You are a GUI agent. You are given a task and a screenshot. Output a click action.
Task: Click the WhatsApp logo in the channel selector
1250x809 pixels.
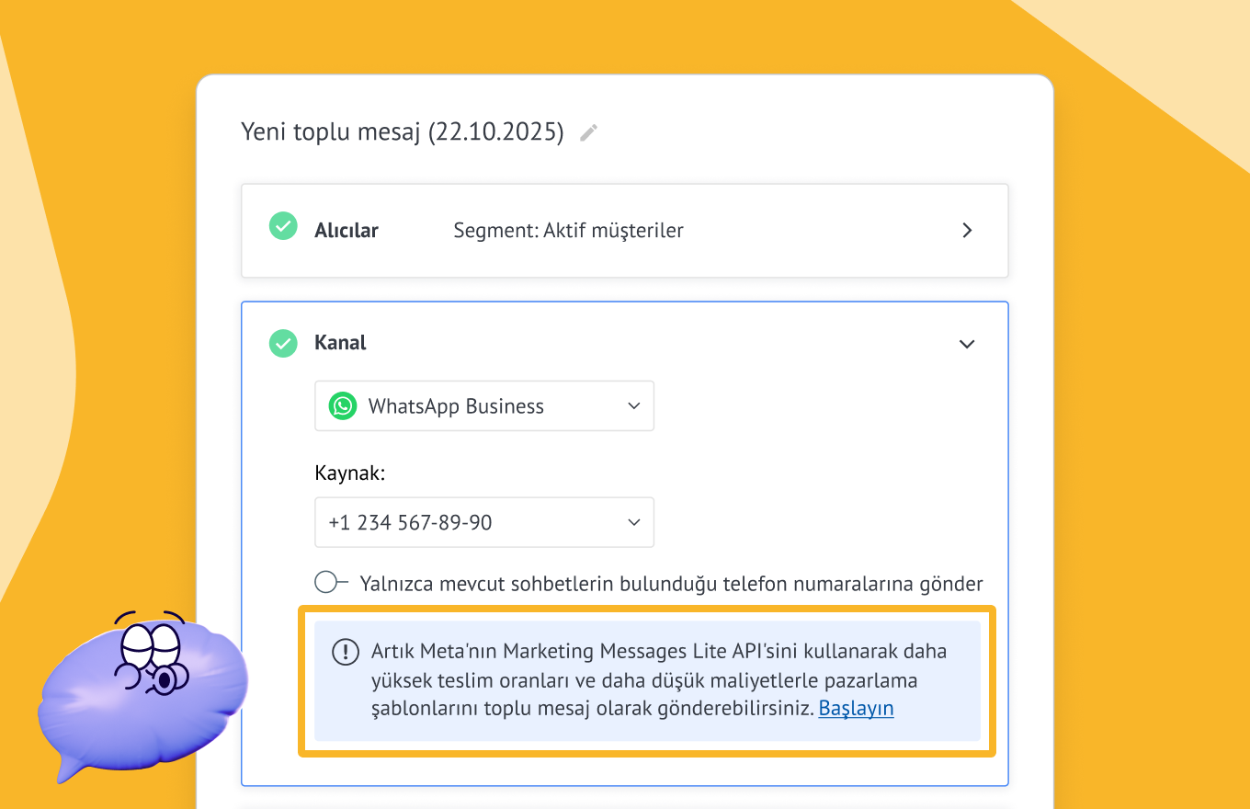pos(343,406)
